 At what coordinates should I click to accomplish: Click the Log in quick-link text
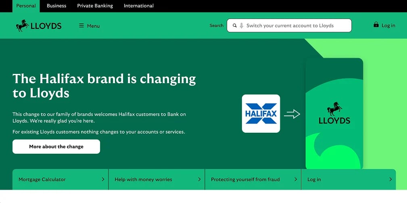[x=314, y=179]
